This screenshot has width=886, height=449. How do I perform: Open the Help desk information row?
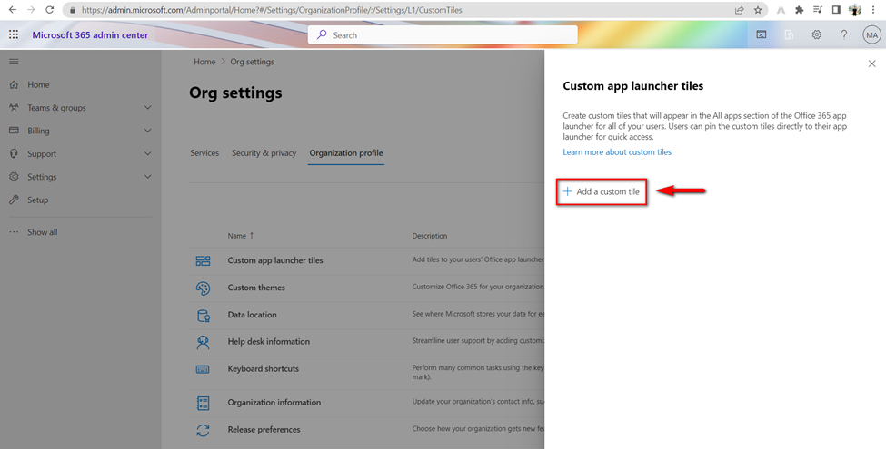point(367,342)
